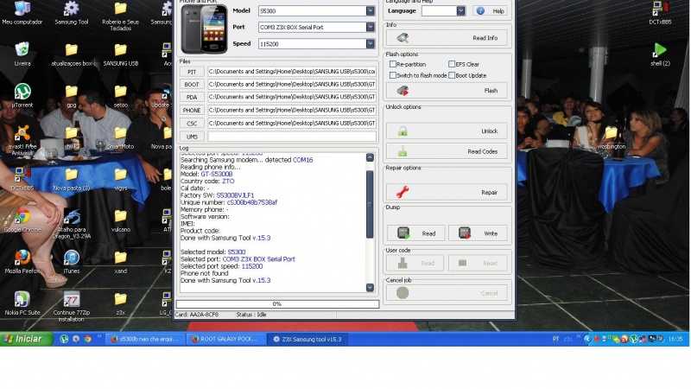Launch Mozilla Firefox desktop shortcut

[22, 262]
